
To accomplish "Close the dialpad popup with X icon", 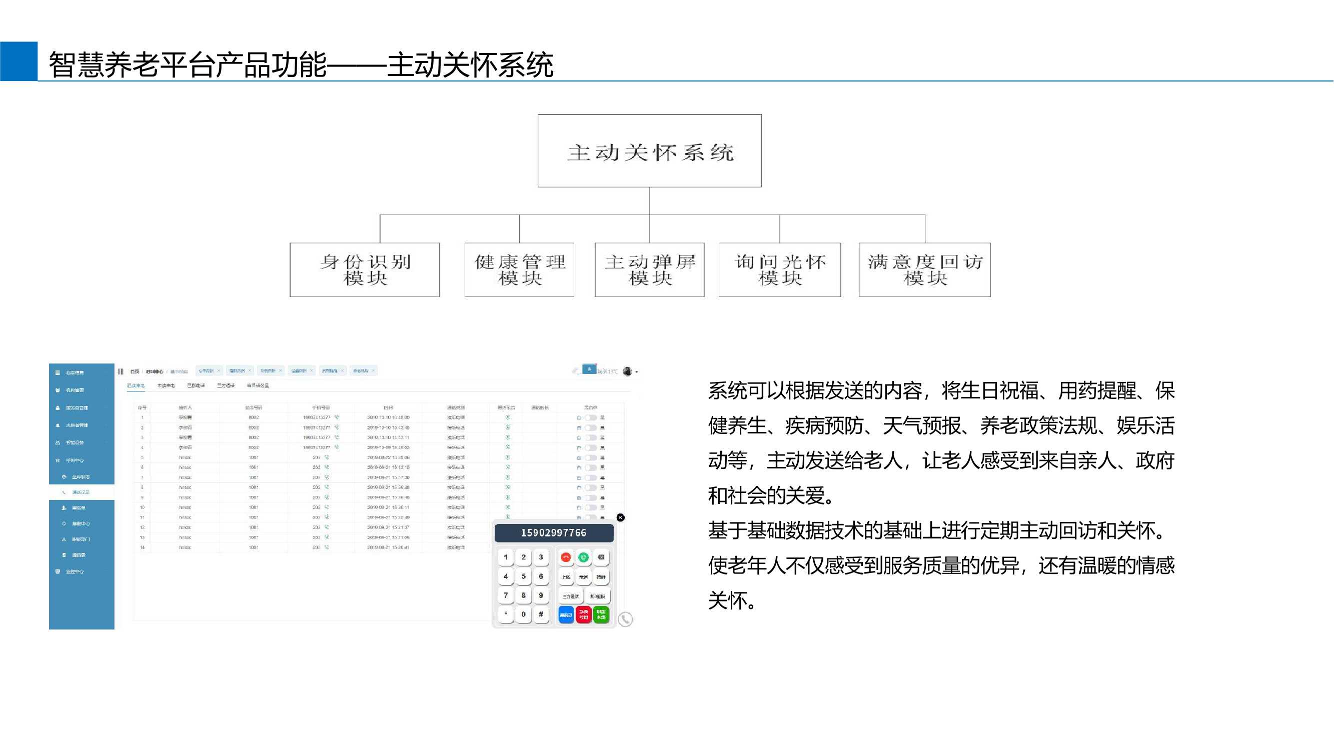I will point(620,517).
